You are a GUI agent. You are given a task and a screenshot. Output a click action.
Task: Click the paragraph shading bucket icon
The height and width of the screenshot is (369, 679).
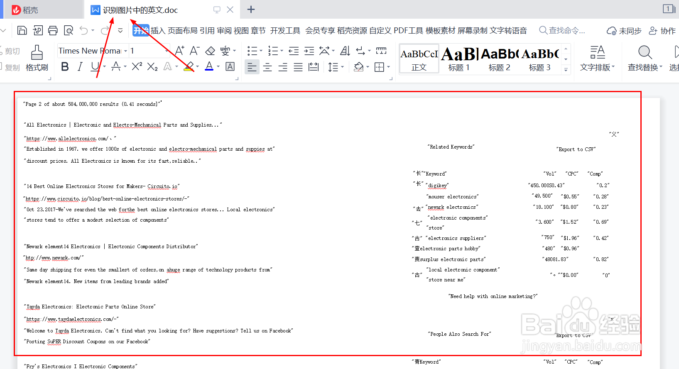[x=359, y=67]
